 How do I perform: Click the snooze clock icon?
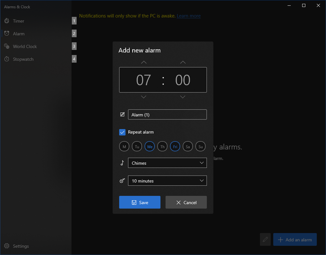tap(122, 181)
